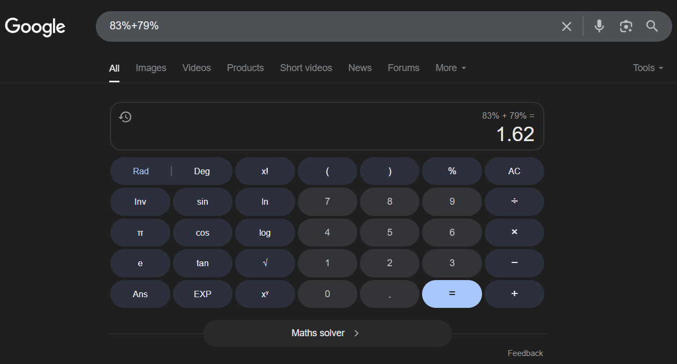This screenshot has height=364, width=677.
Task: Insert Euler's constant e
Action: (x=140, y=264)
